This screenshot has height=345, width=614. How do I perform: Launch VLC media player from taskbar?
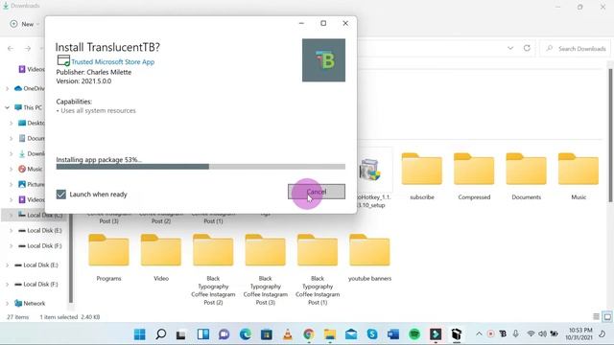[288, 334]
